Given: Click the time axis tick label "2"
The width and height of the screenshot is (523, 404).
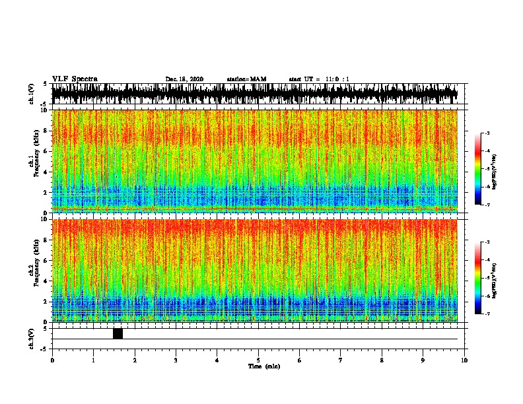Looking at the screenshot, I should [135, 360].
